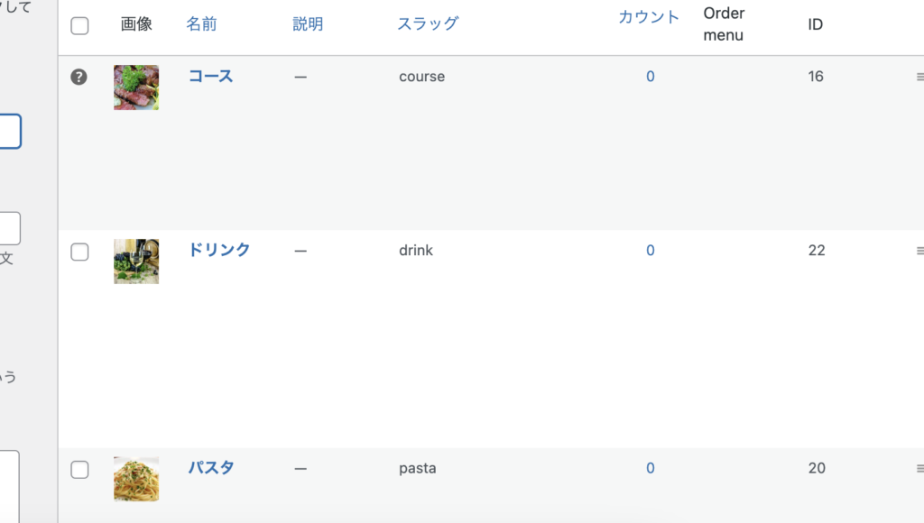The image size is (924, 523).
Task: Click the count 0 link for drink
Action: click(x=650, y=251)
